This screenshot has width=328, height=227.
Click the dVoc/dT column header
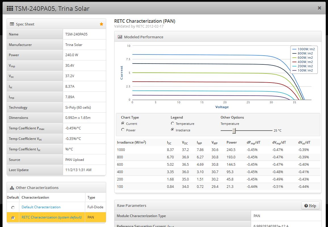pyautogui.click(x=304, y=142)
